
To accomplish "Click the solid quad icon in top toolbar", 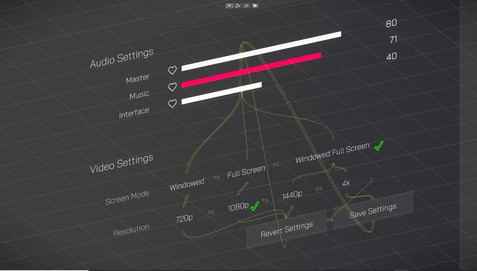I will click(x=255, y=6).
